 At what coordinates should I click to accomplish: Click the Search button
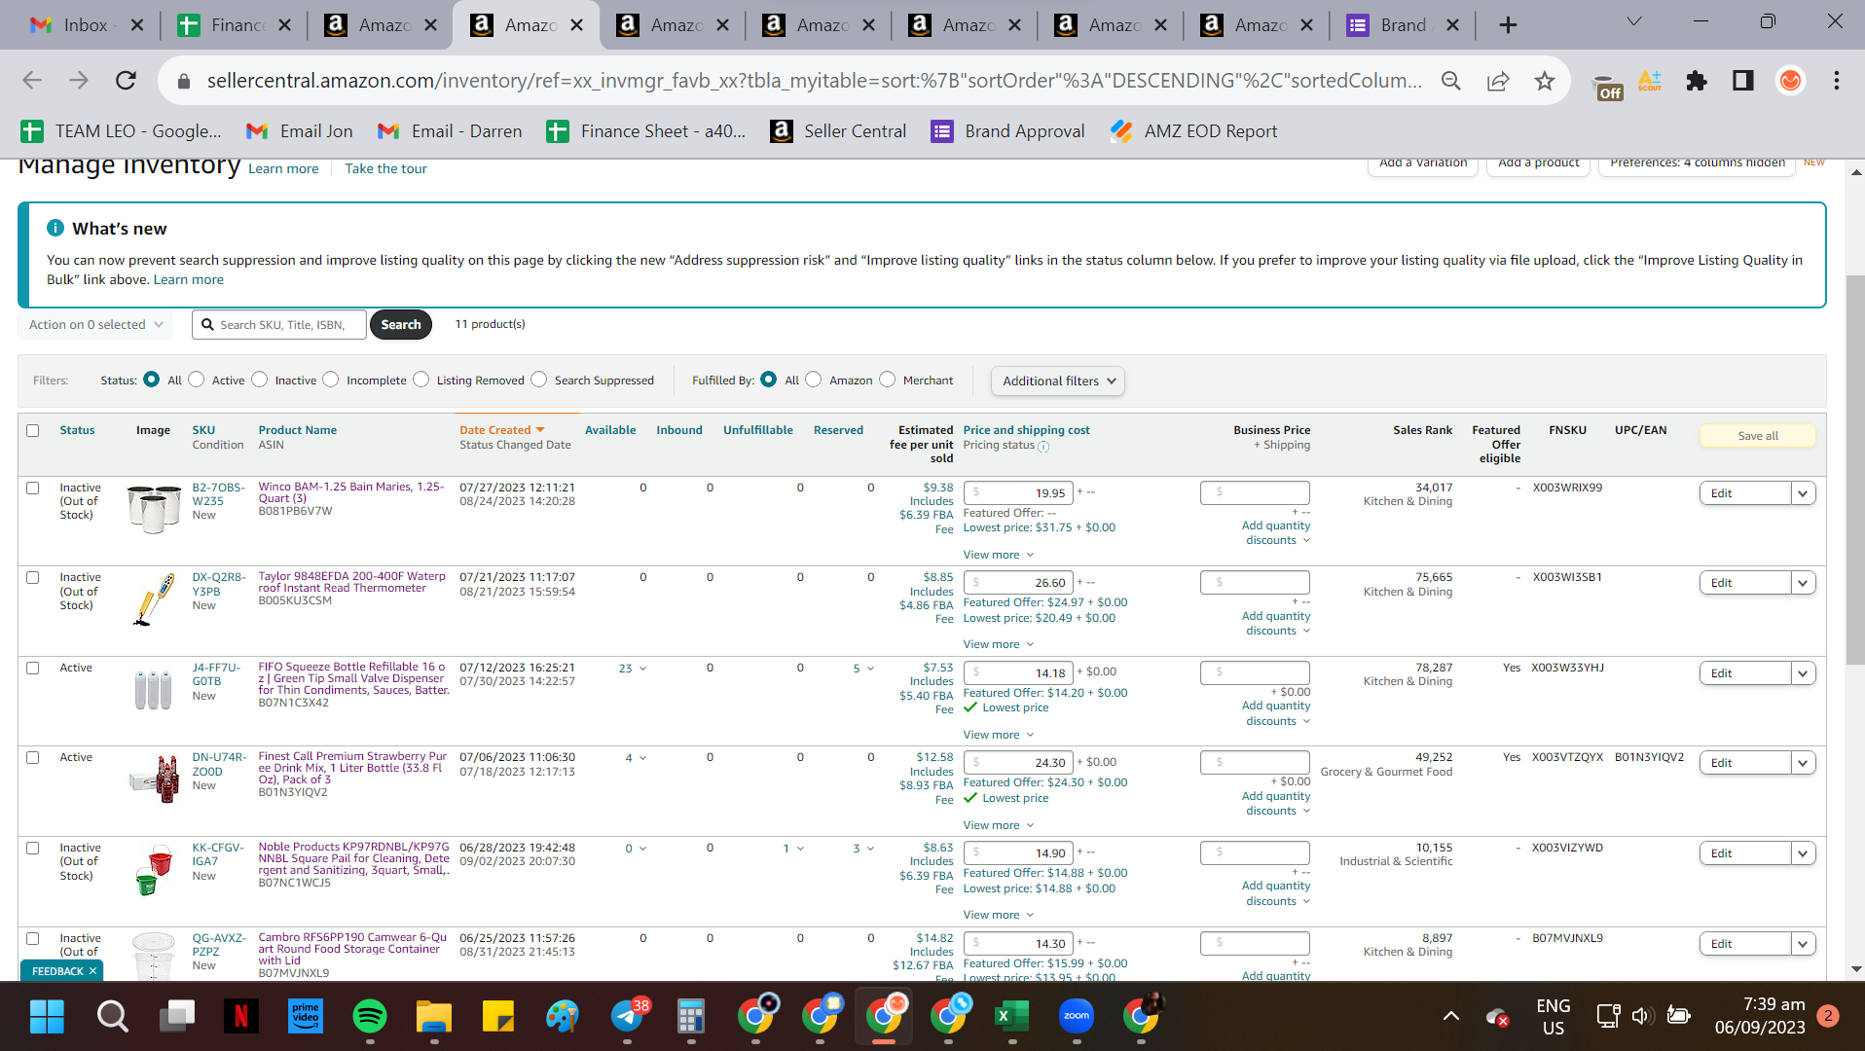pos(401,325)
